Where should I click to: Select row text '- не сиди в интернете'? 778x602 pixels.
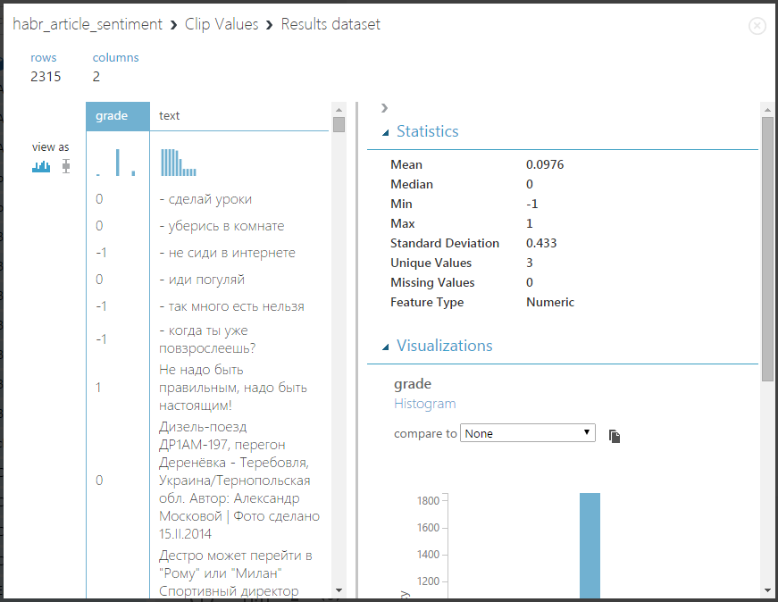[227, 253]
